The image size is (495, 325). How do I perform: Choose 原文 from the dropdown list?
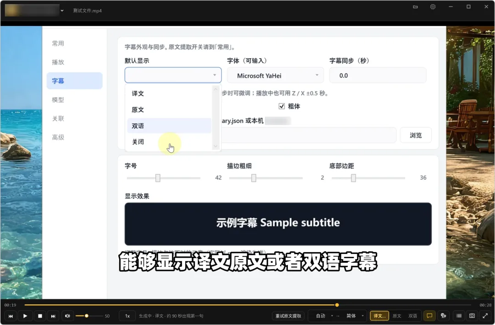click(169, 110)
